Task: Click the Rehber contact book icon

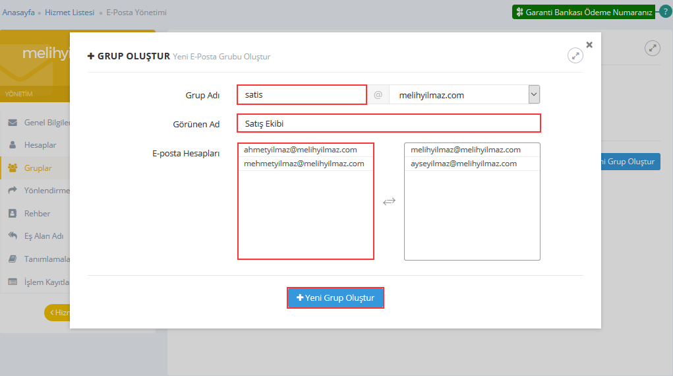Action: tap(13, 214)
